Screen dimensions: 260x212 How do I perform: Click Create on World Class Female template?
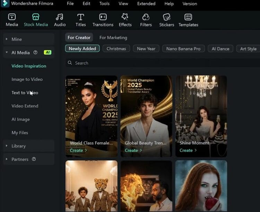point(78,150)
